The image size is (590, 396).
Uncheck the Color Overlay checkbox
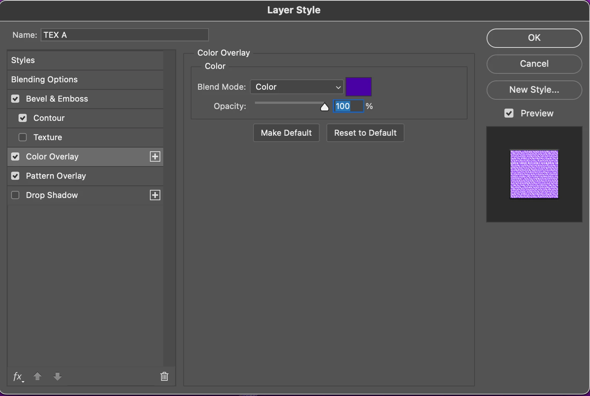tap(15, 156)
